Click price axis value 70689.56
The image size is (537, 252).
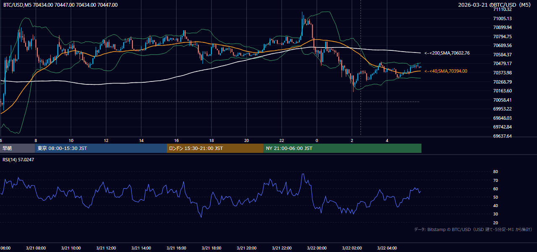coord(502,45)
